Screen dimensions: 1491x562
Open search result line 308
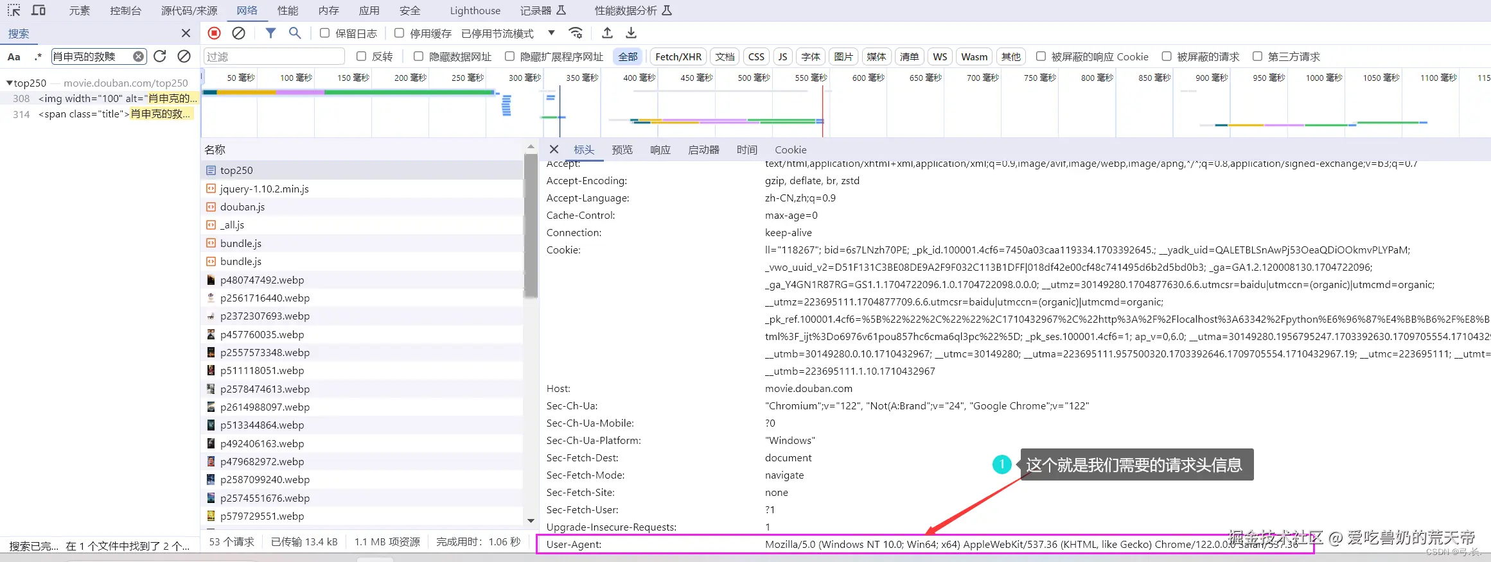pyautogui.click(x=100, y=98)
